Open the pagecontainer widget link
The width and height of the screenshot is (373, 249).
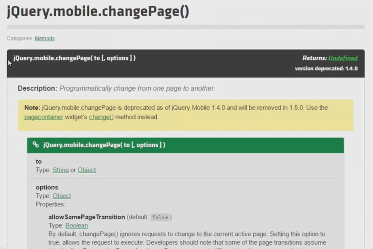coord(44,117)
